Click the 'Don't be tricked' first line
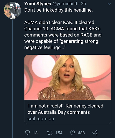 (58, 10)
